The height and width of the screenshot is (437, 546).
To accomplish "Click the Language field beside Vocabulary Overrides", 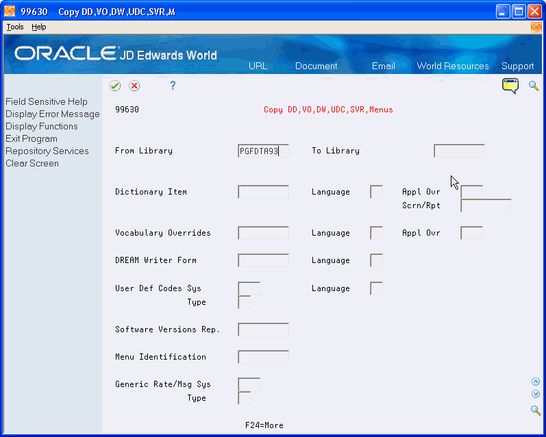I will click(376, 233).
